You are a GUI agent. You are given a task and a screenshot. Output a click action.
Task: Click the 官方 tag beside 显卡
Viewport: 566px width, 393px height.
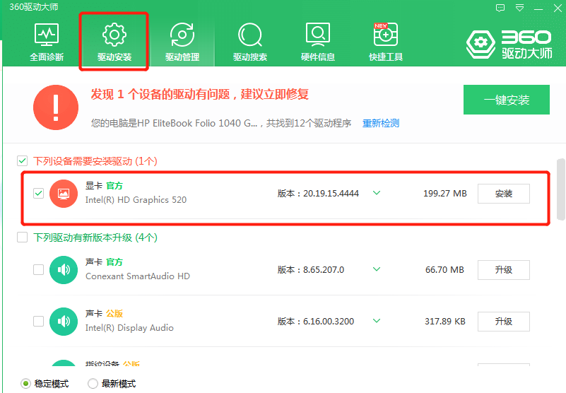[114, 186]
